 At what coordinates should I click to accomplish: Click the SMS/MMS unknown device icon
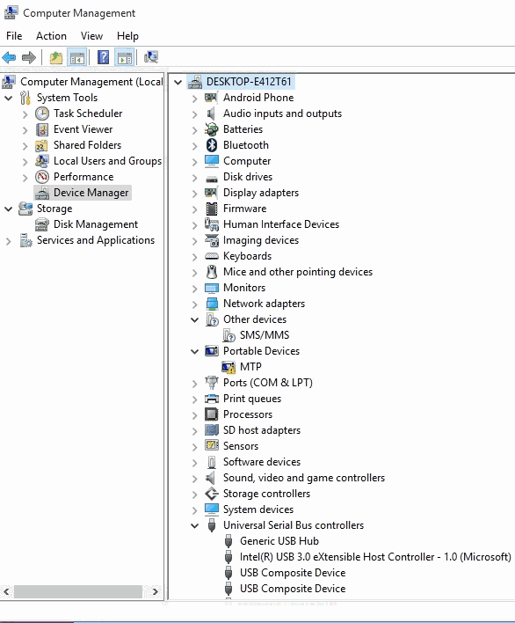click(228, 335)
